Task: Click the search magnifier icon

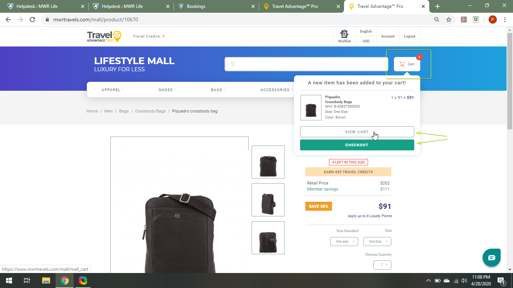Action: coord(233,64)
